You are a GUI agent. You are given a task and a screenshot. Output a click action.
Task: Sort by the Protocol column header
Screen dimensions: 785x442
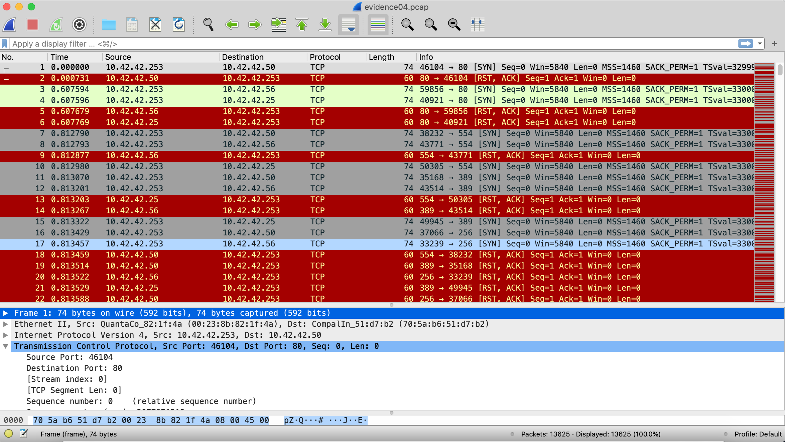pos(325,57)
